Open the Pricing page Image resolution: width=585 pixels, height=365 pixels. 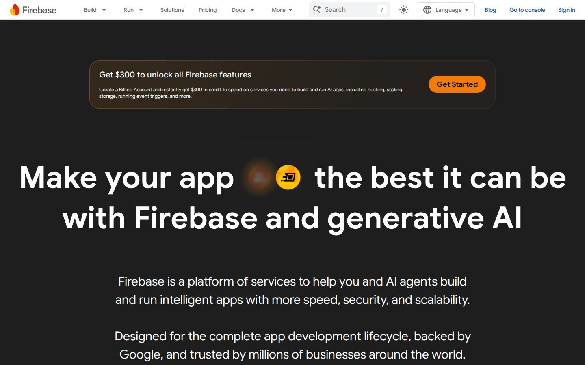pyautogui.click(x=208, y=10)
